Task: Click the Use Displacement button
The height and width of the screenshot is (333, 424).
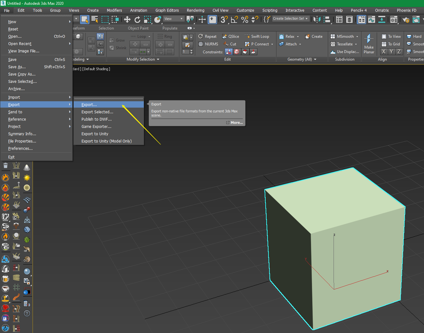Action: pos(345,52)
